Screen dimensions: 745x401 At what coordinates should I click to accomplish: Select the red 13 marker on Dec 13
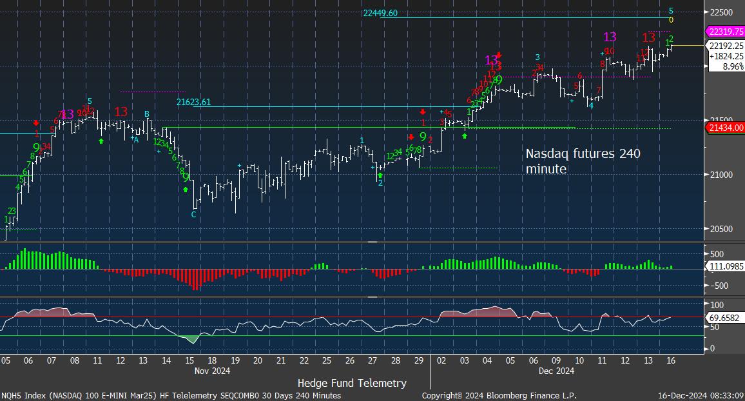(x=648, y=37)
